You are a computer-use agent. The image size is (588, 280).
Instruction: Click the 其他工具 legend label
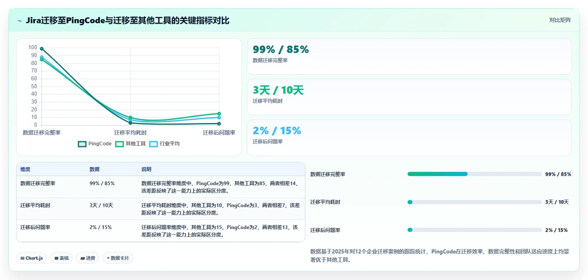tap(136, 144)
